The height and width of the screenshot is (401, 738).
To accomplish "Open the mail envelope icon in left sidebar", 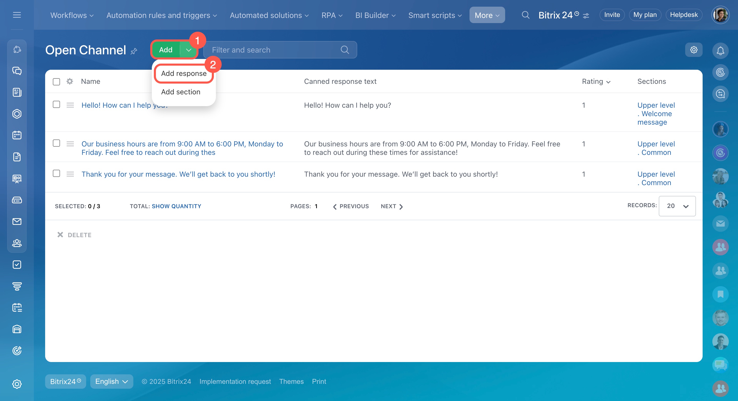I will pos(17,222).
